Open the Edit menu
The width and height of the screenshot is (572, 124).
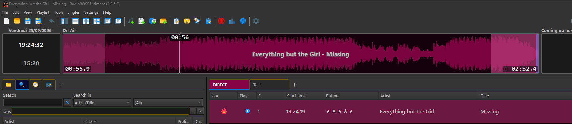click(x=16, y=12)
